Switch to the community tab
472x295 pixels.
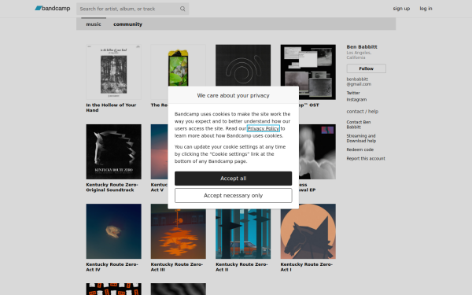coord(127,24)
